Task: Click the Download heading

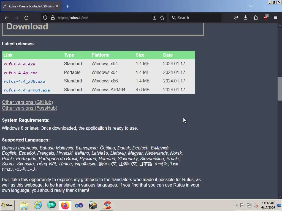Action: (27, 27)
